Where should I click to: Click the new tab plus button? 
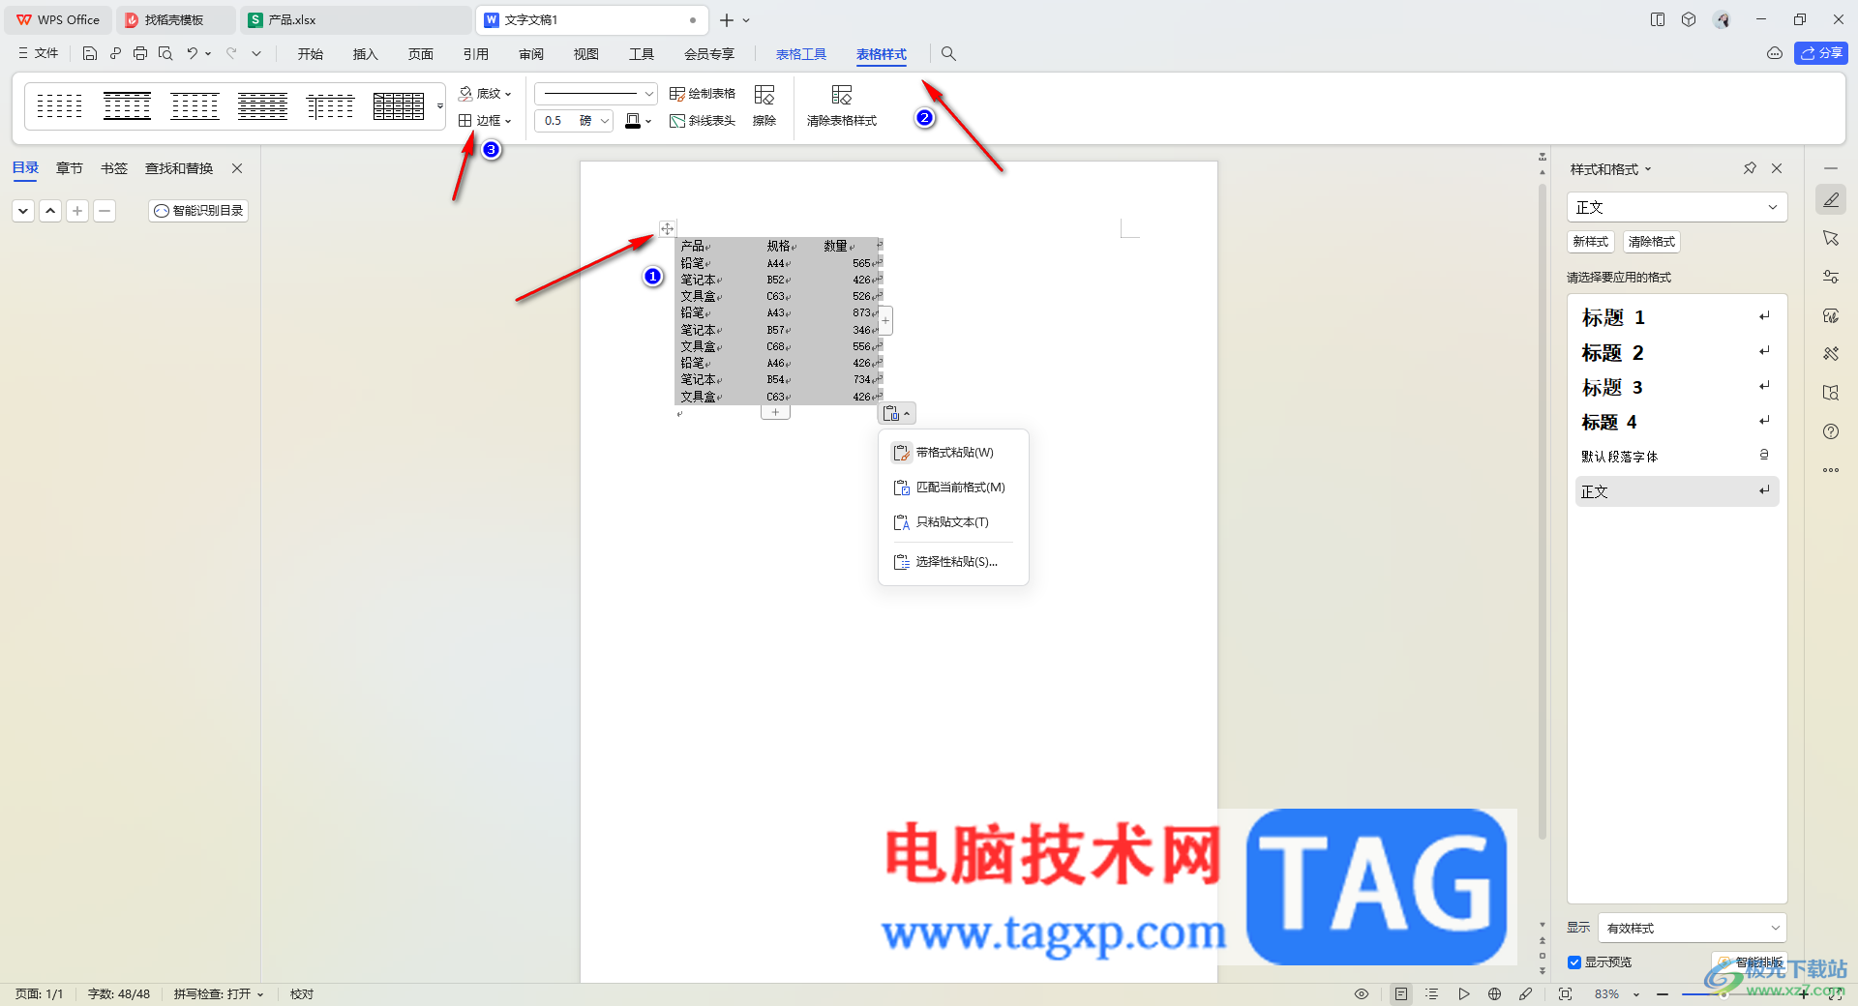click(x=727, y=19)
